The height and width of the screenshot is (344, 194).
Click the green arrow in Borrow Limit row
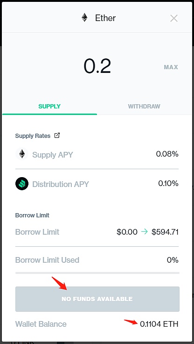[x=145, y=232]
